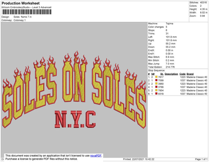Click the 'N#' column header

click(153, 74)
